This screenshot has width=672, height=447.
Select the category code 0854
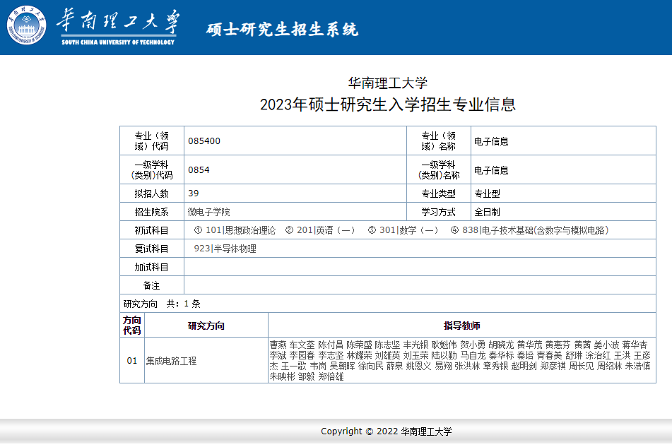click(x=199, y=170)
